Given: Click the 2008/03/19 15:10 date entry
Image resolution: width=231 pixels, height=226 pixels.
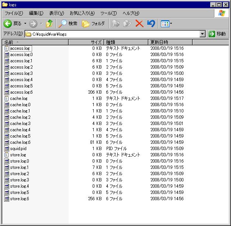Looking at the screenshot, I should 167,111.
